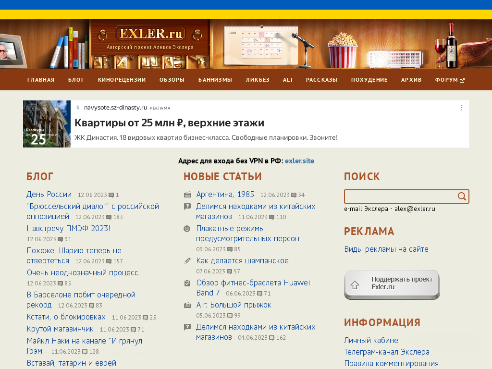Click the popcorn bucket image in header

click(342, 50)
